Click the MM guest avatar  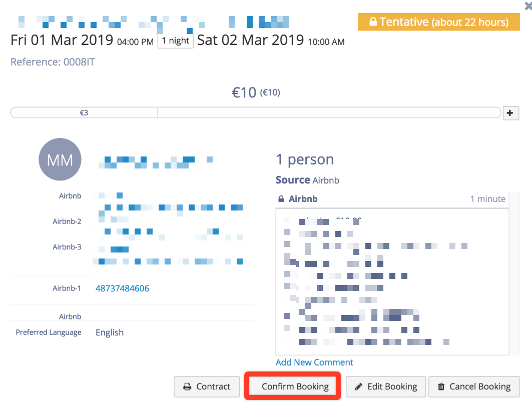(x=60, y=159)
